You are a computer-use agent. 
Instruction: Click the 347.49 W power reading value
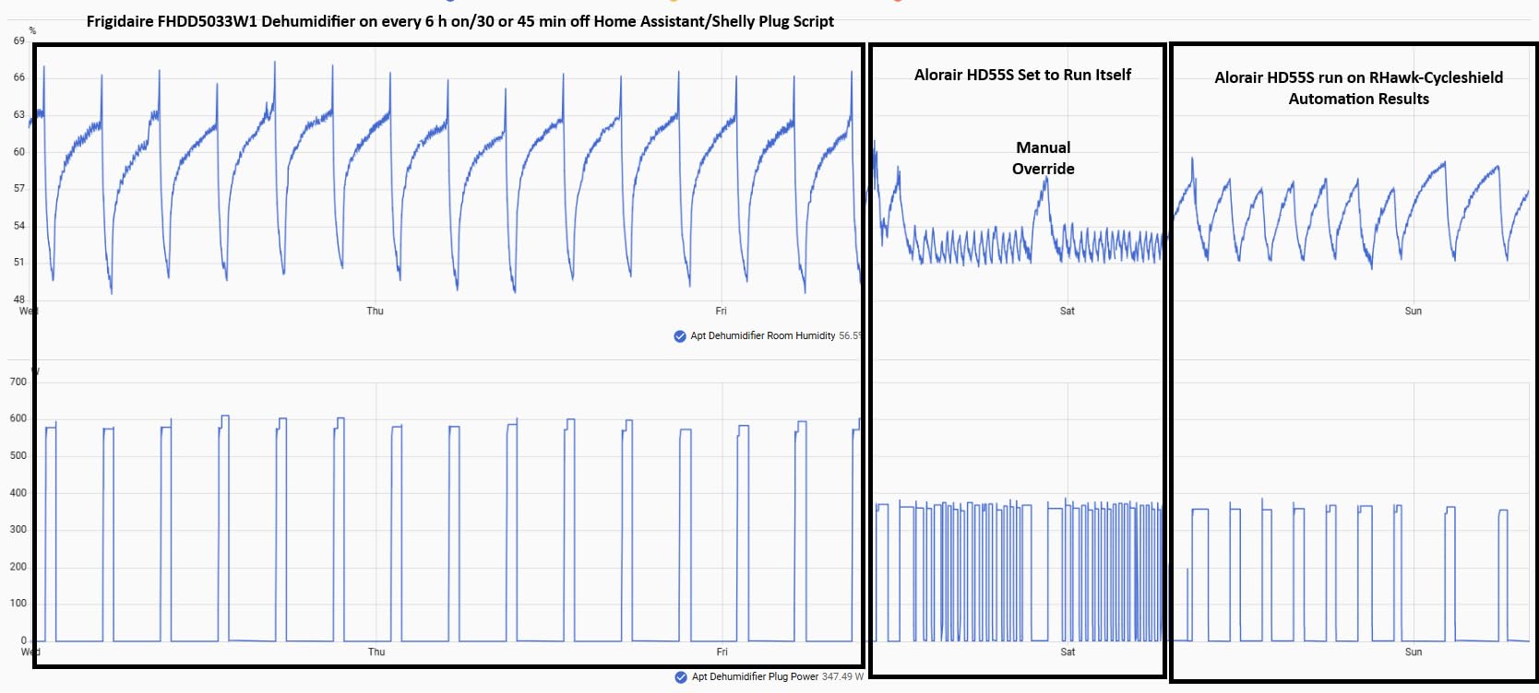pyautogui.click(x=843, y=677)
